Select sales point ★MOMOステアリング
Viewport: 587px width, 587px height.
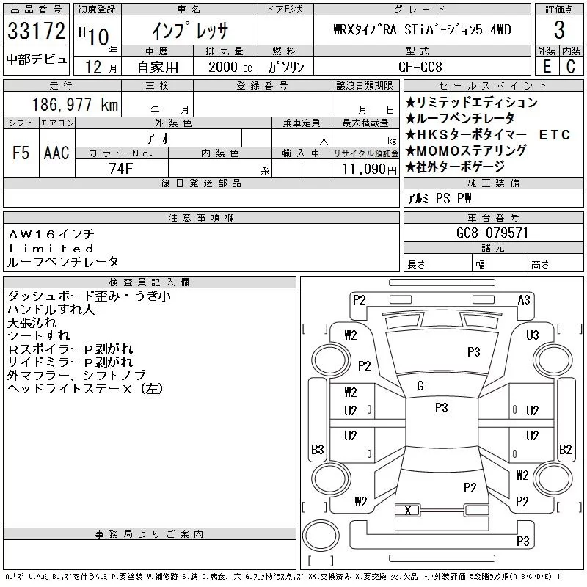[x=466, y=150]
